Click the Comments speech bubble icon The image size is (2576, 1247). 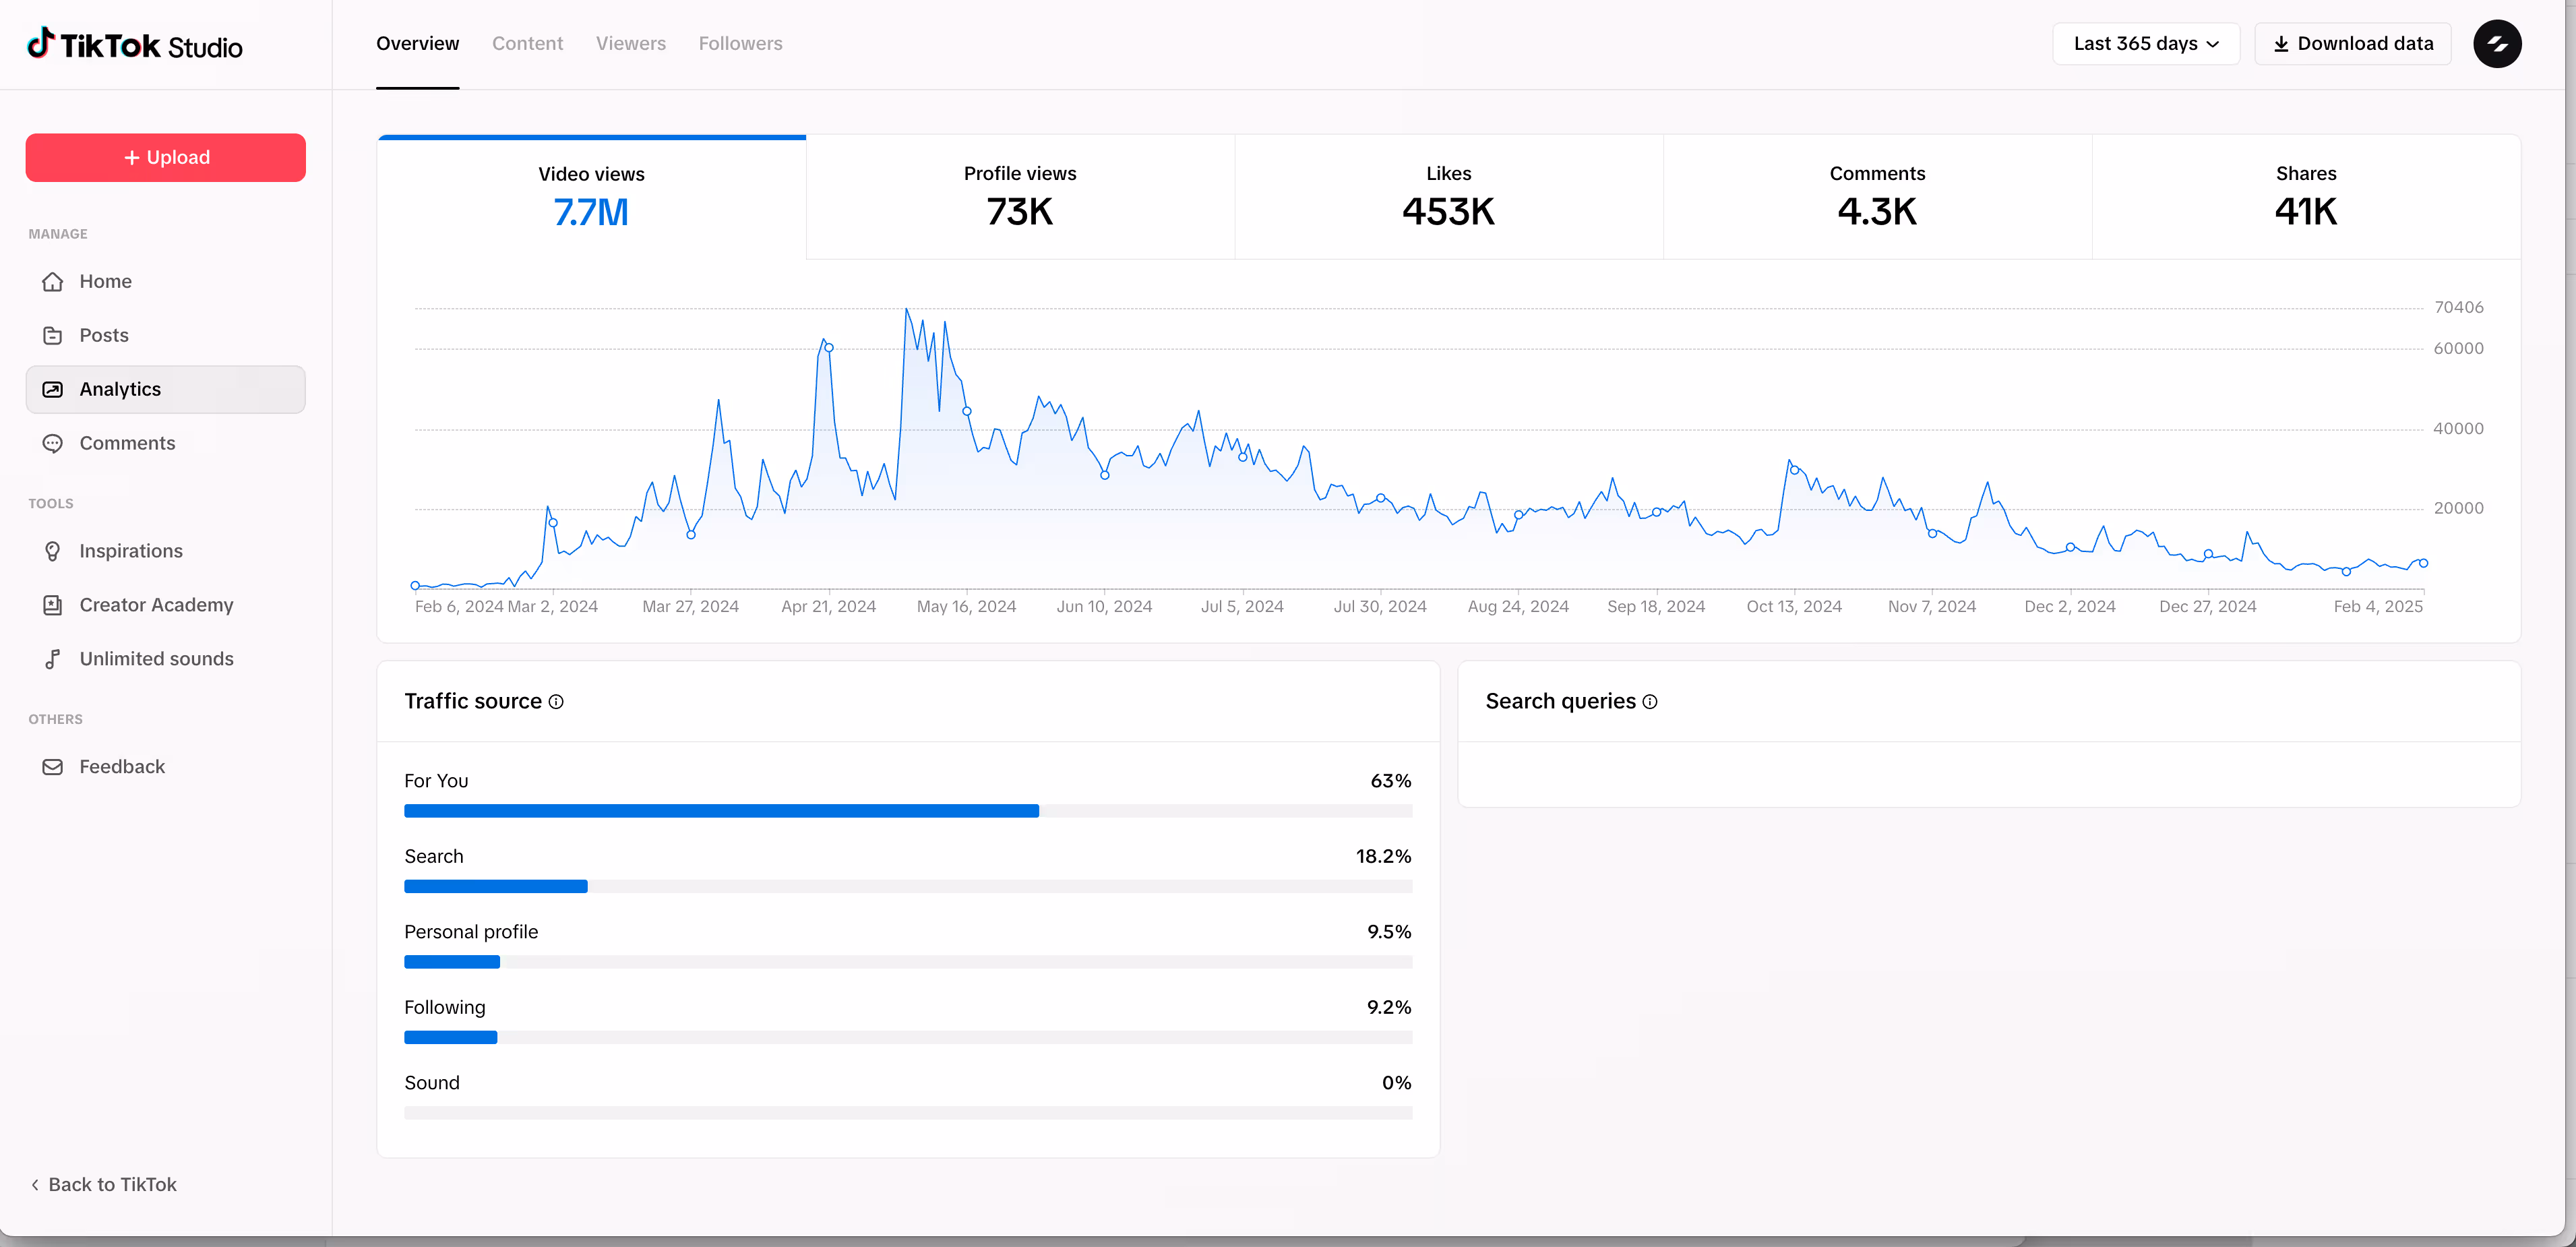[x=53, y=444]
